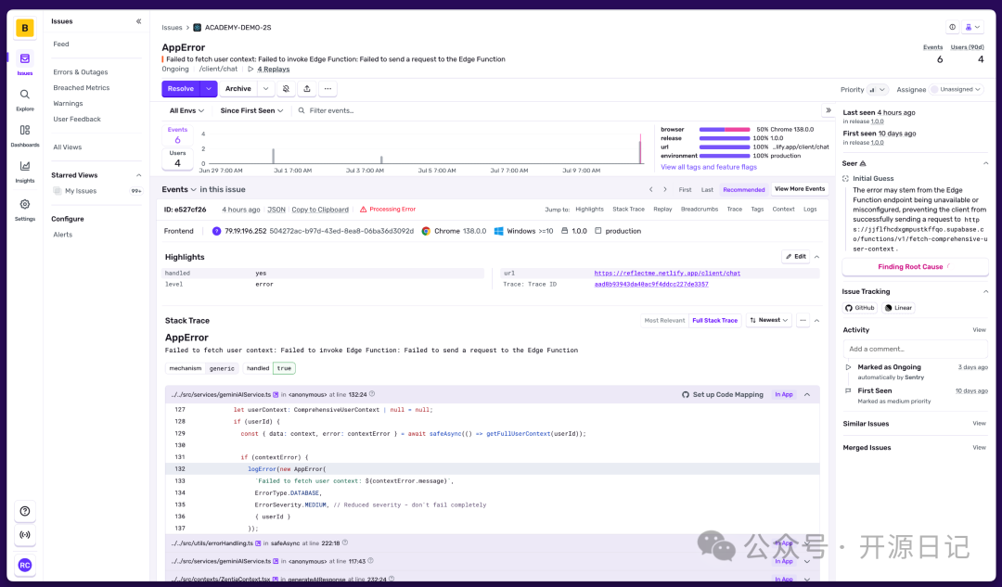This screenshot has height=587, width=1002.
Task: Open the RC user avatar menu
Action: 25,565
